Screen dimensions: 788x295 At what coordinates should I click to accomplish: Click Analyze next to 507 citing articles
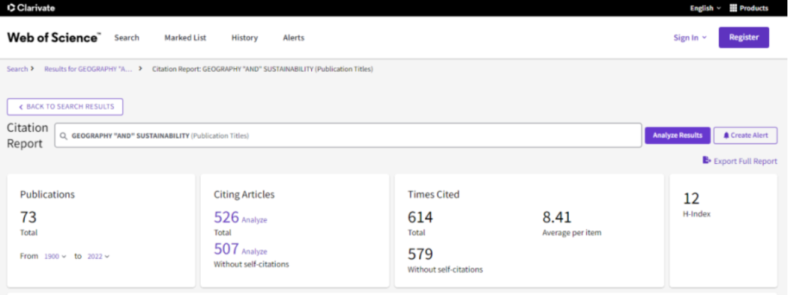(254, 252)
